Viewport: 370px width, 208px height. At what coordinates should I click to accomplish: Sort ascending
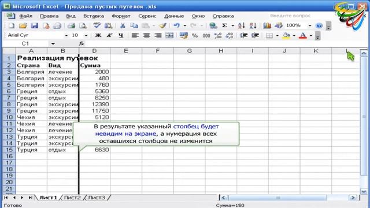click(x=242, y=25)
